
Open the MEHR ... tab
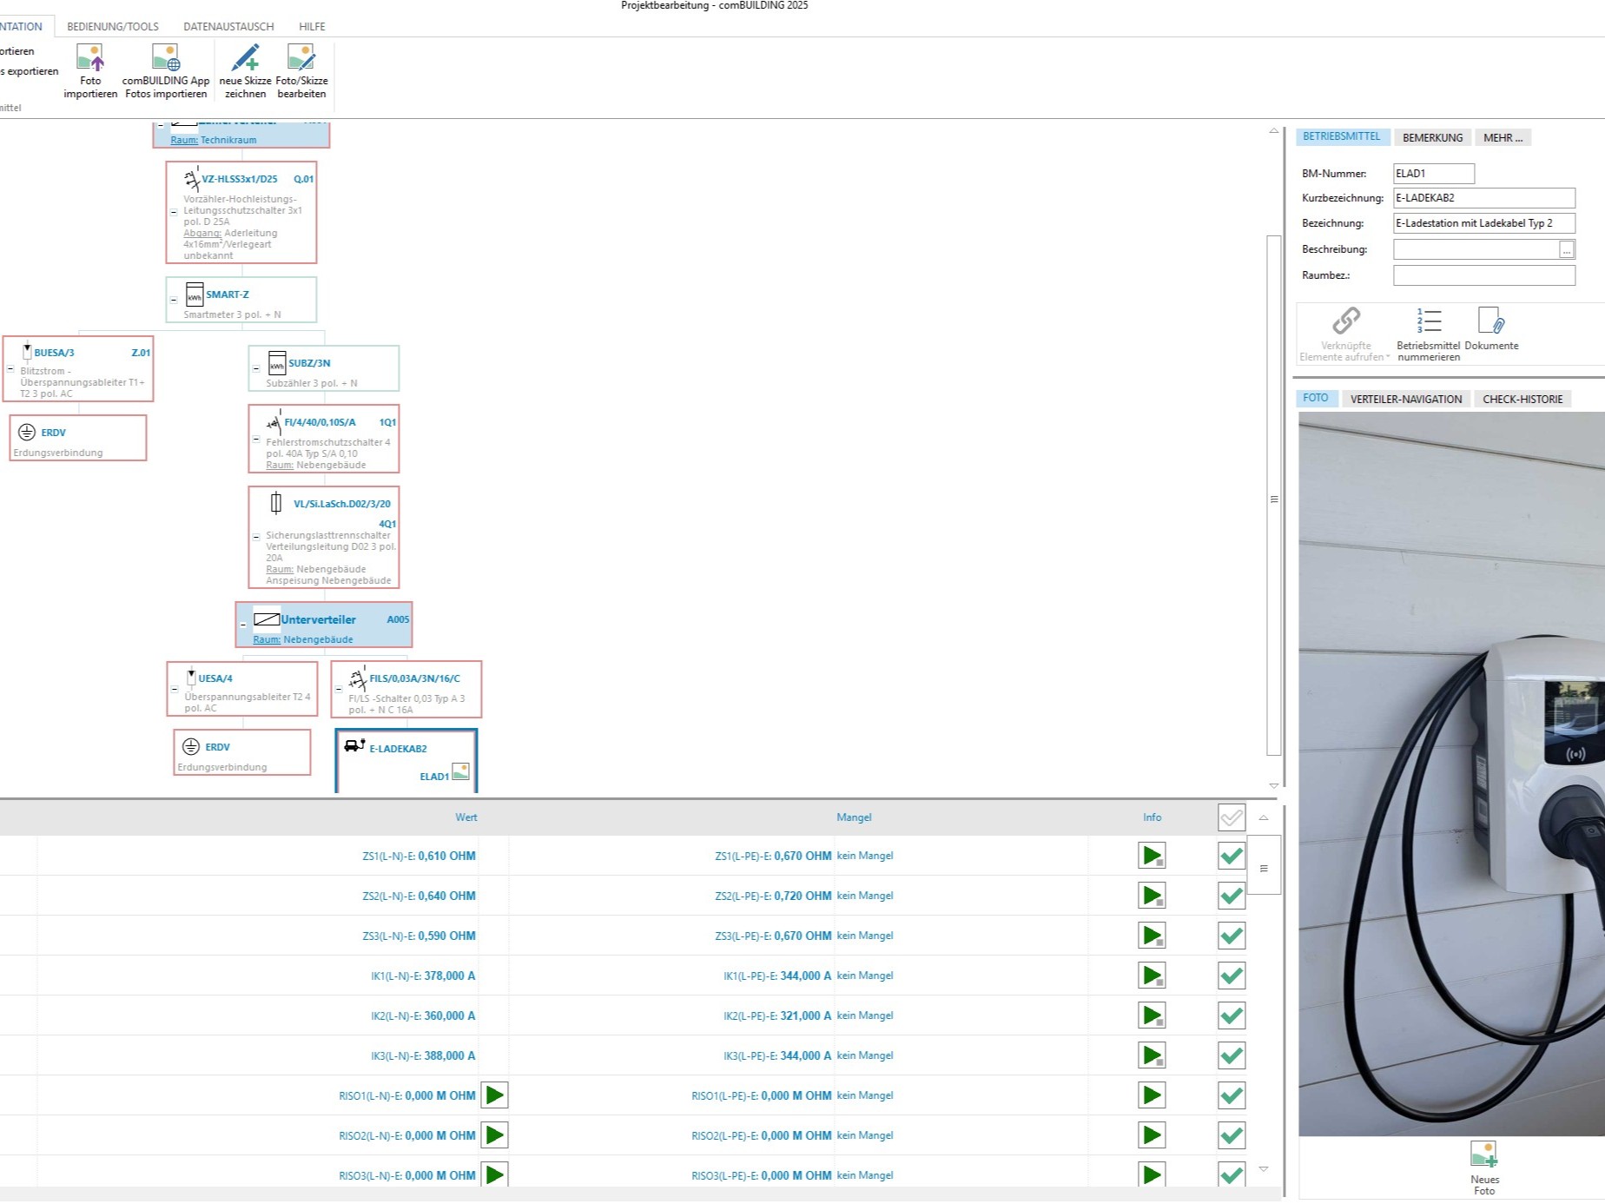pyautogui.click(x=1503, y=137)
